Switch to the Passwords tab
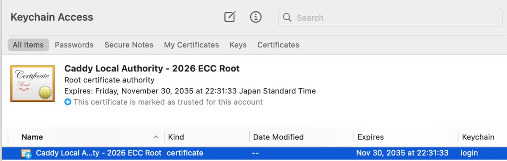This screenshot has width=507, height=161. 74,45
